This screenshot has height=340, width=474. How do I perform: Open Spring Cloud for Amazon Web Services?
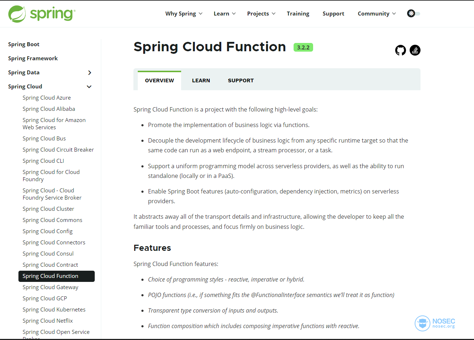click(x=54, y=124)
